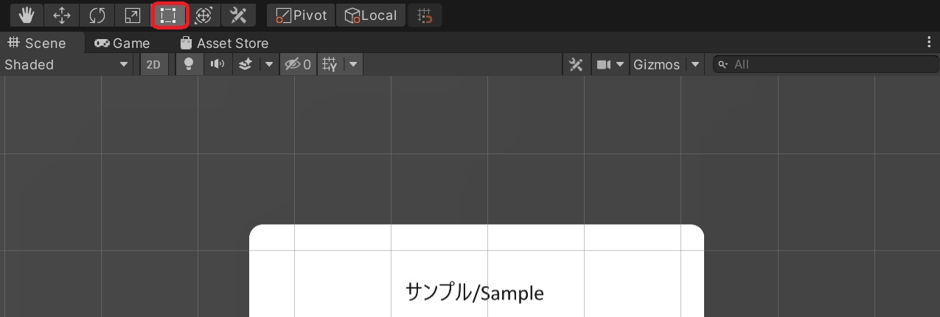
Task: Toggle scene lighting bulb
Action: pos(189,64)
